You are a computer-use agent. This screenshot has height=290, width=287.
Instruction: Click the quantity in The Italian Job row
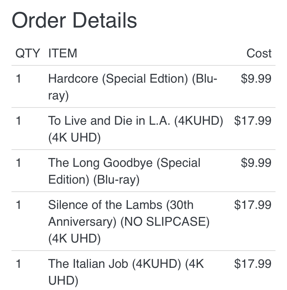coord(19,264)
